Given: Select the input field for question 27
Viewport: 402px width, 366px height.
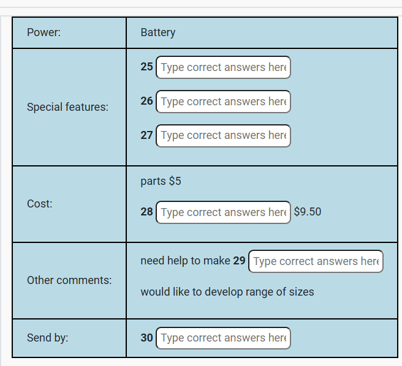Looking at the screenshot, I should tap(223, 135).
